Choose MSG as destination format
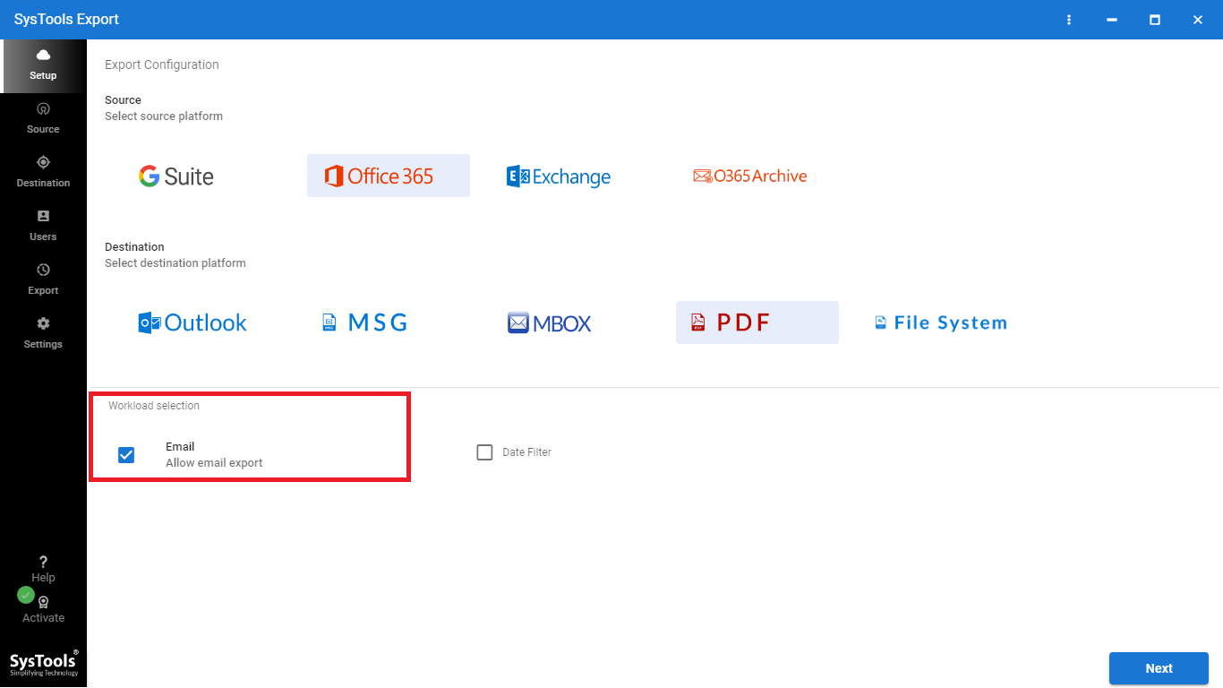This screenshot has height=688, width=1223. click(365, 322)
